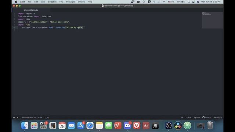The width and height of the screenshot is (235, 132).
Task: Click the minimap code preview
Action: (212, 20)
